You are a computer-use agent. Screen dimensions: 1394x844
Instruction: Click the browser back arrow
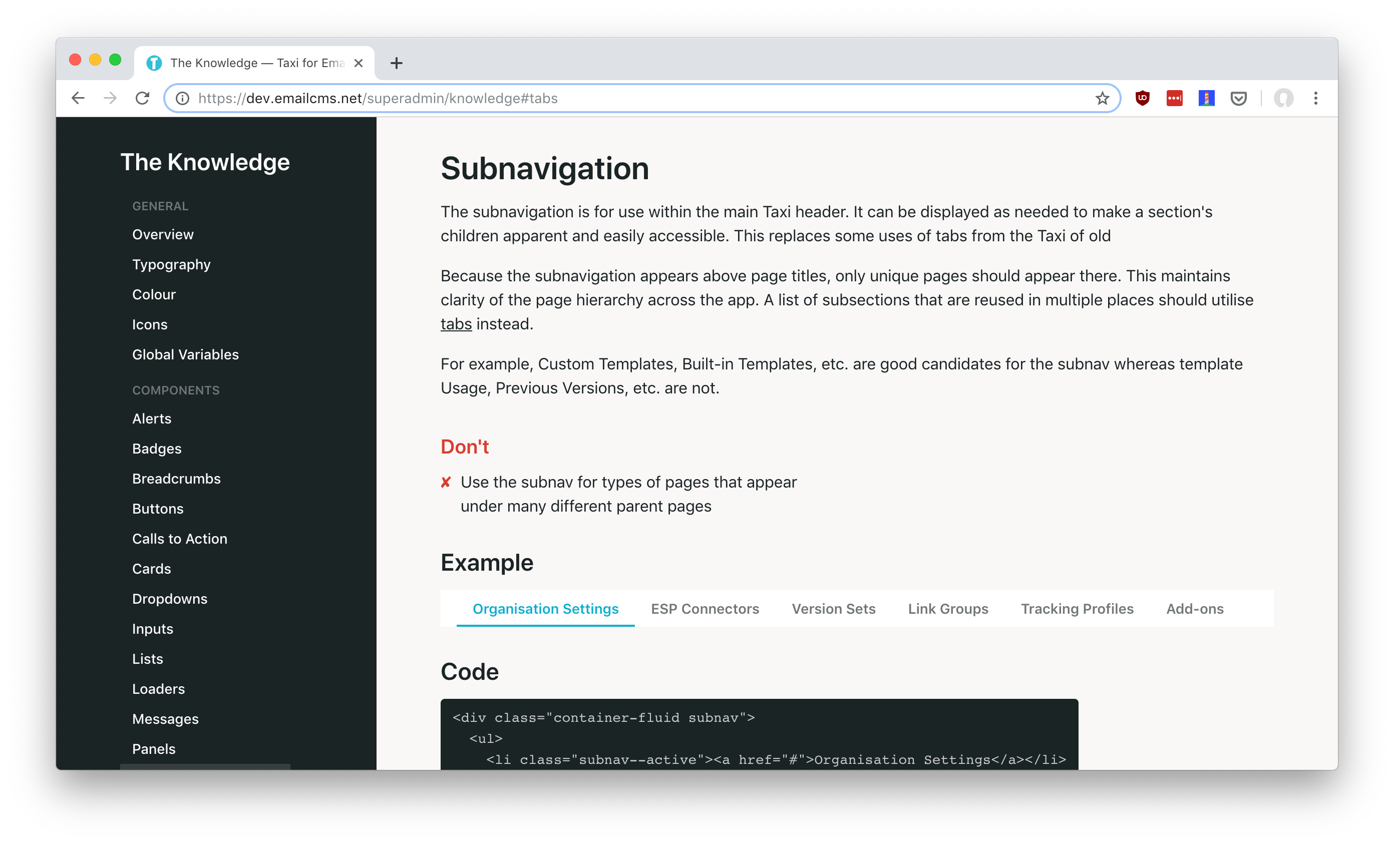coord(78,99)
